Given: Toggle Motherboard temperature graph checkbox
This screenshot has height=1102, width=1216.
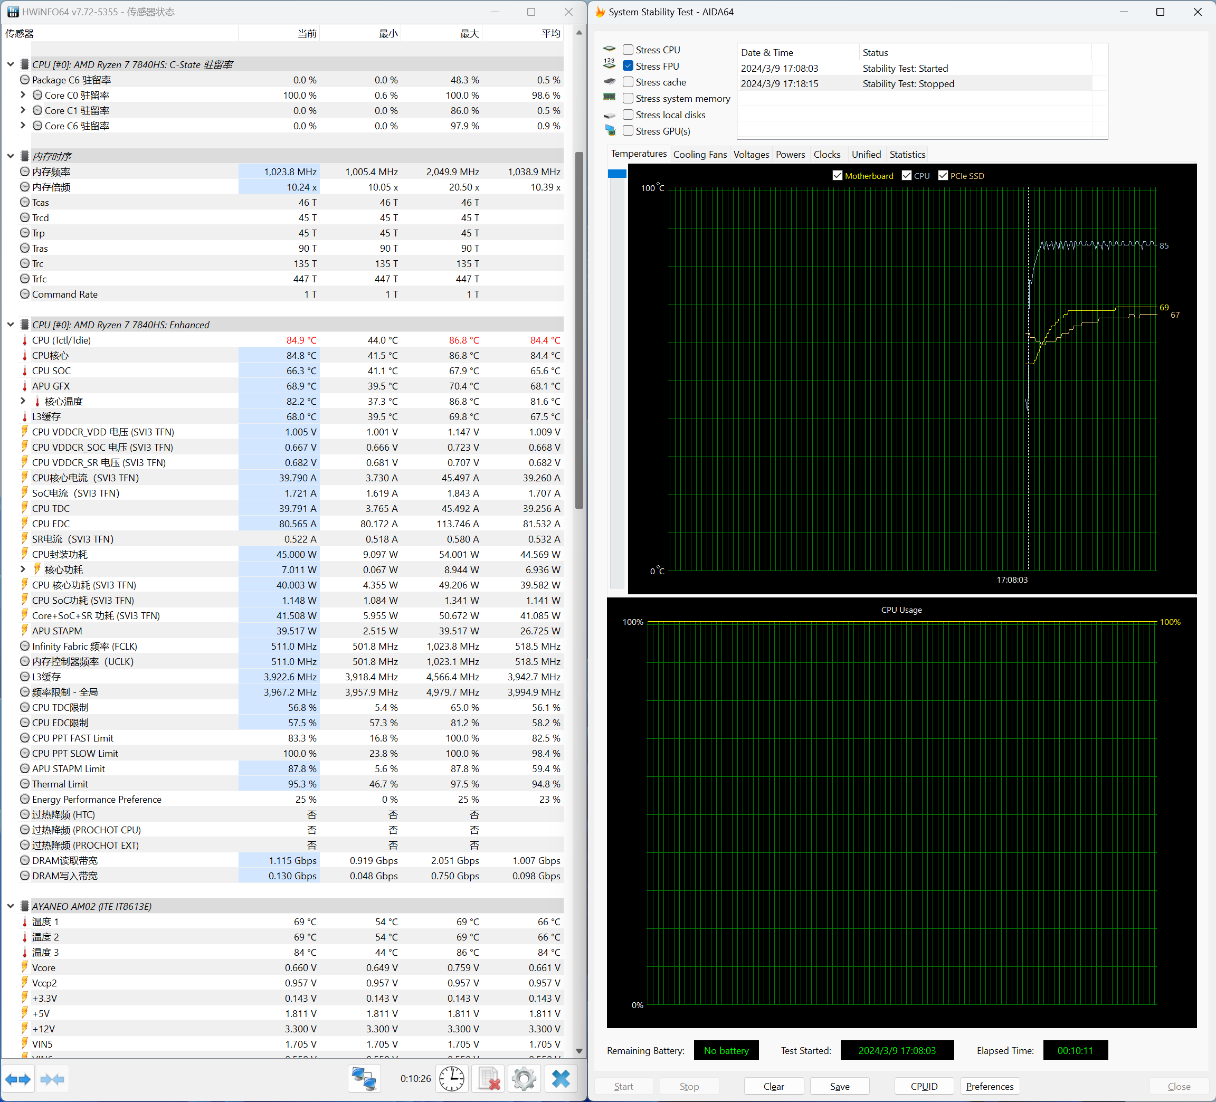Looking at the screenshot, I should click(x=837, y=176).
